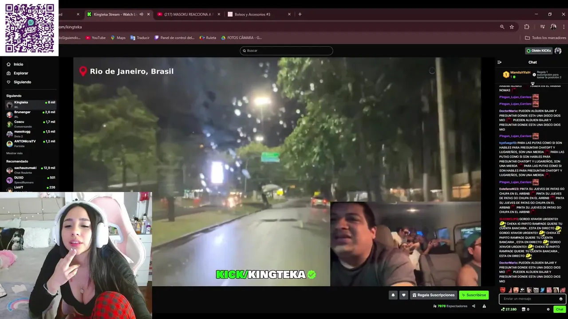The width and height of the screenshot is (568, 319).
Task: Open media controls icon in toolbar
Action: (542, 27)
